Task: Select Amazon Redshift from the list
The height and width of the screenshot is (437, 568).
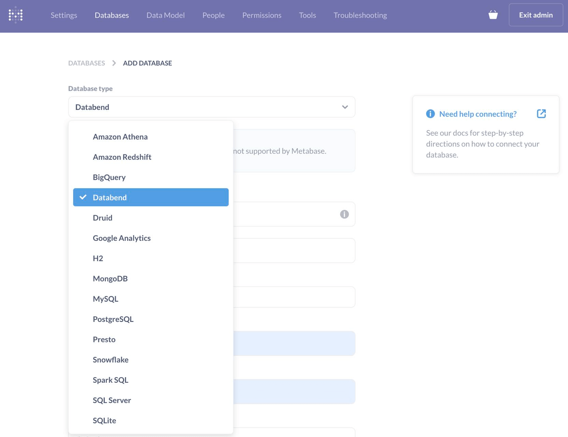Action: [151, 157]
